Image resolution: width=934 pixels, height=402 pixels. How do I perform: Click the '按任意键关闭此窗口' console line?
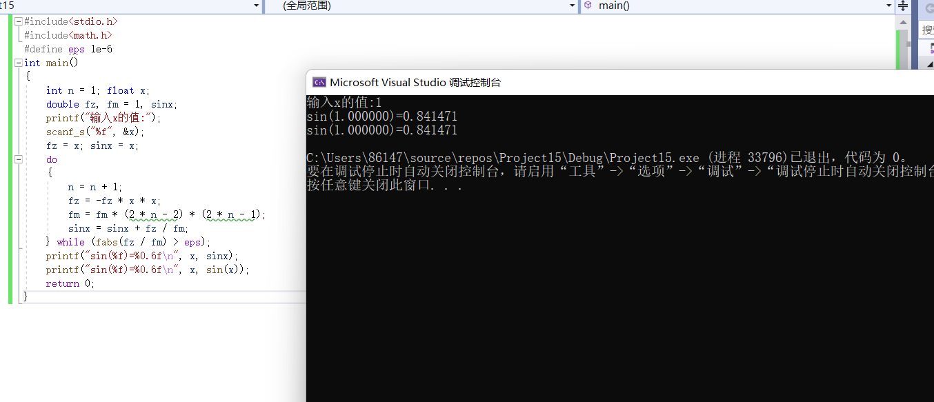coord(384,185)
